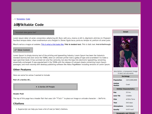Click the 'This is italic text.' sample
The image size is (152, 114).
pyautogui.click(x=89, y=44)
